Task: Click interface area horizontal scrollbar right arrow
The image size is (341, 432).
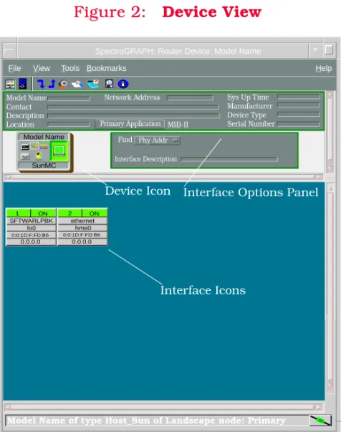Action: 319,407
